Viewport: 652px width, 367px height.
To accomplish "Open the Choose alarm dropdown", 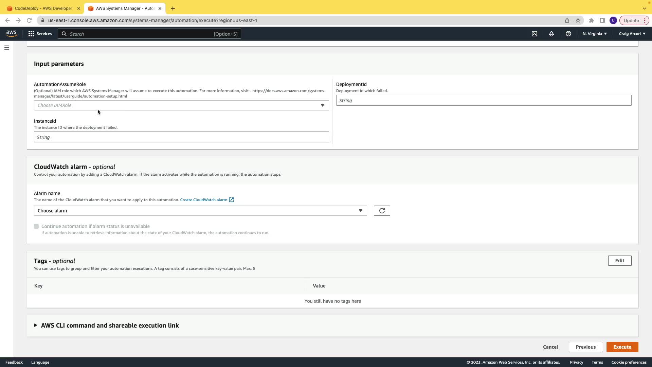I will 200,211.
